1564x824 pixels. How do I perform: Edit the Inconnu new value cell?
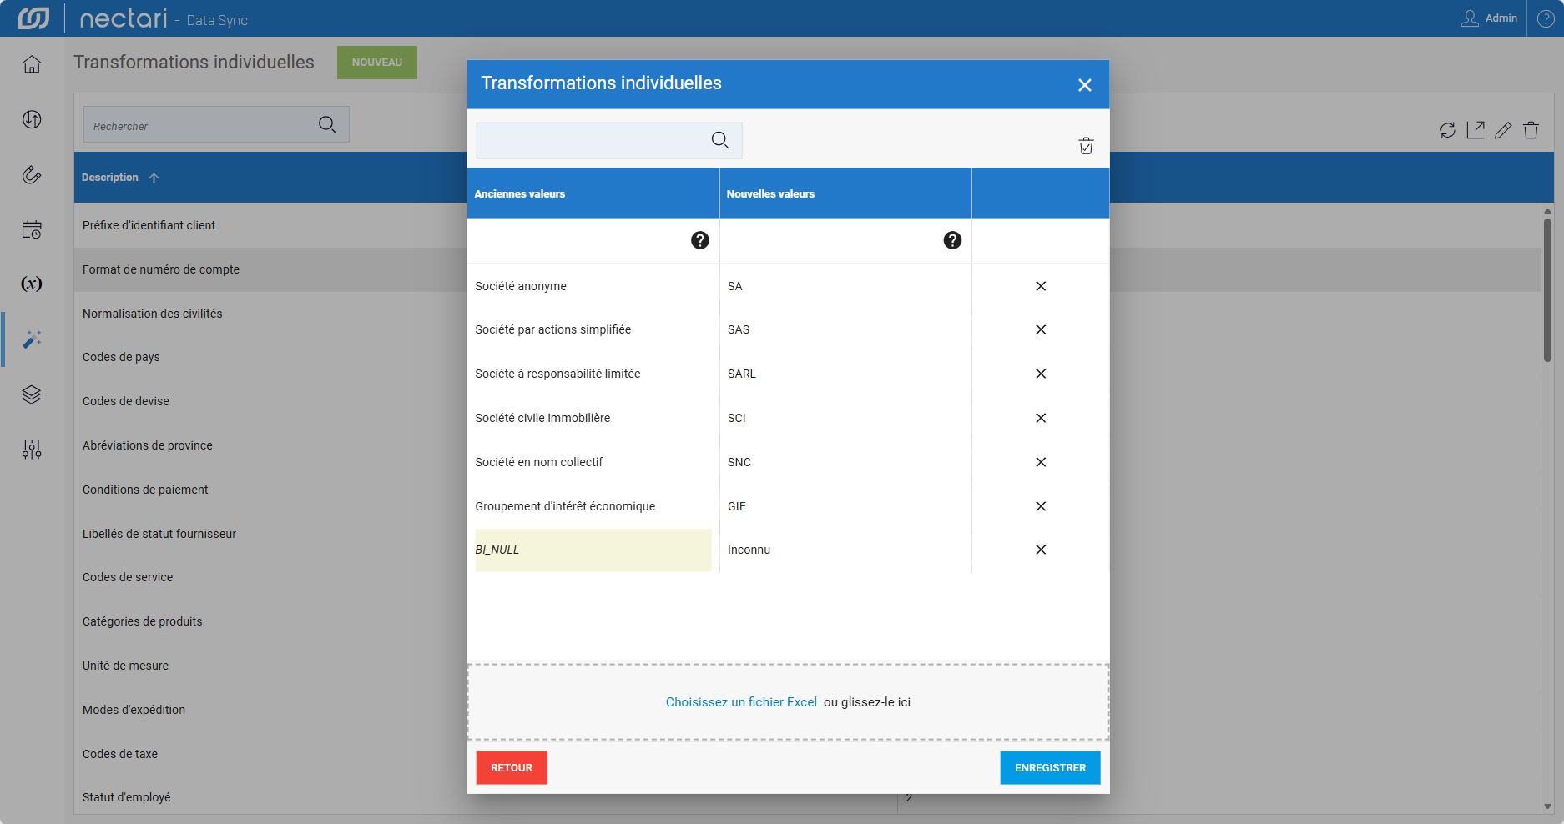click(845, 550)
